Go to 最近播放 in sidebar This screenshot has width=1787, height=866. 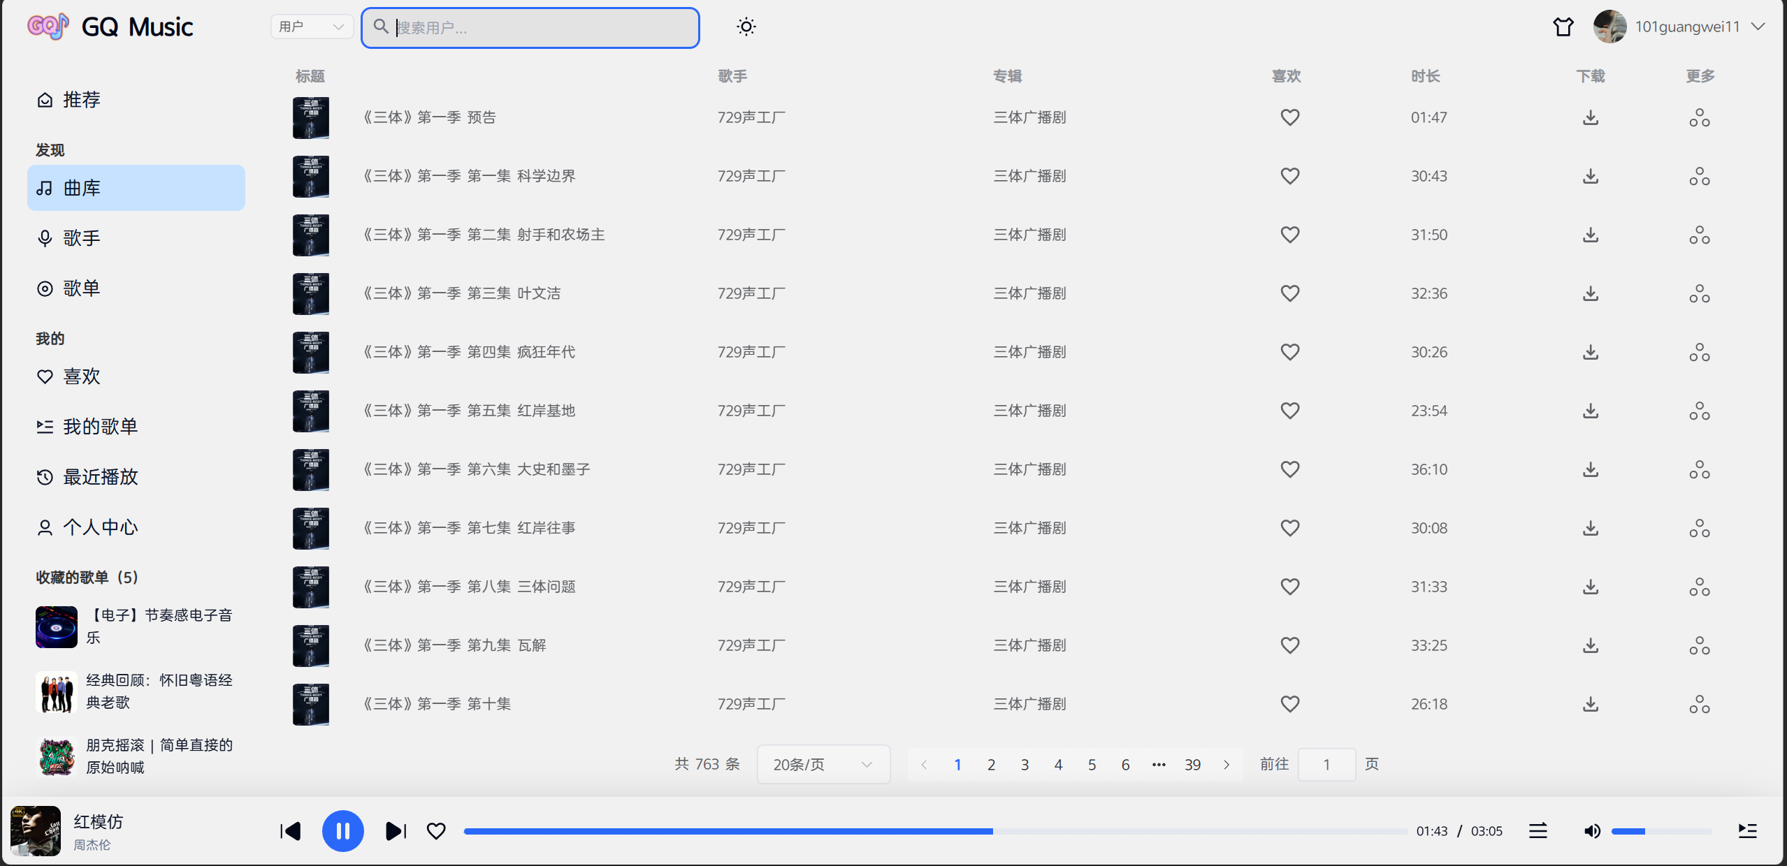(x=100, y=477)
